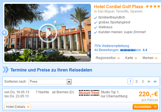Play the hotel video preview
The height and width of the screenshot is (112, 161).
click(x=48, y=33)
